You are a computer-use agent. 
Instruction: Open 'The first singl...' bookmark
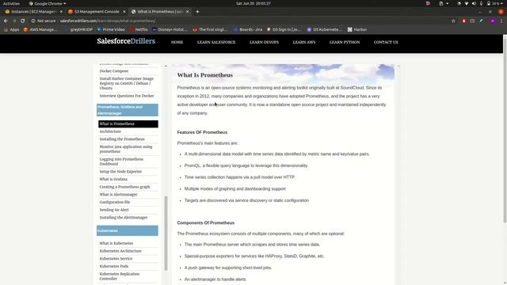210,29
